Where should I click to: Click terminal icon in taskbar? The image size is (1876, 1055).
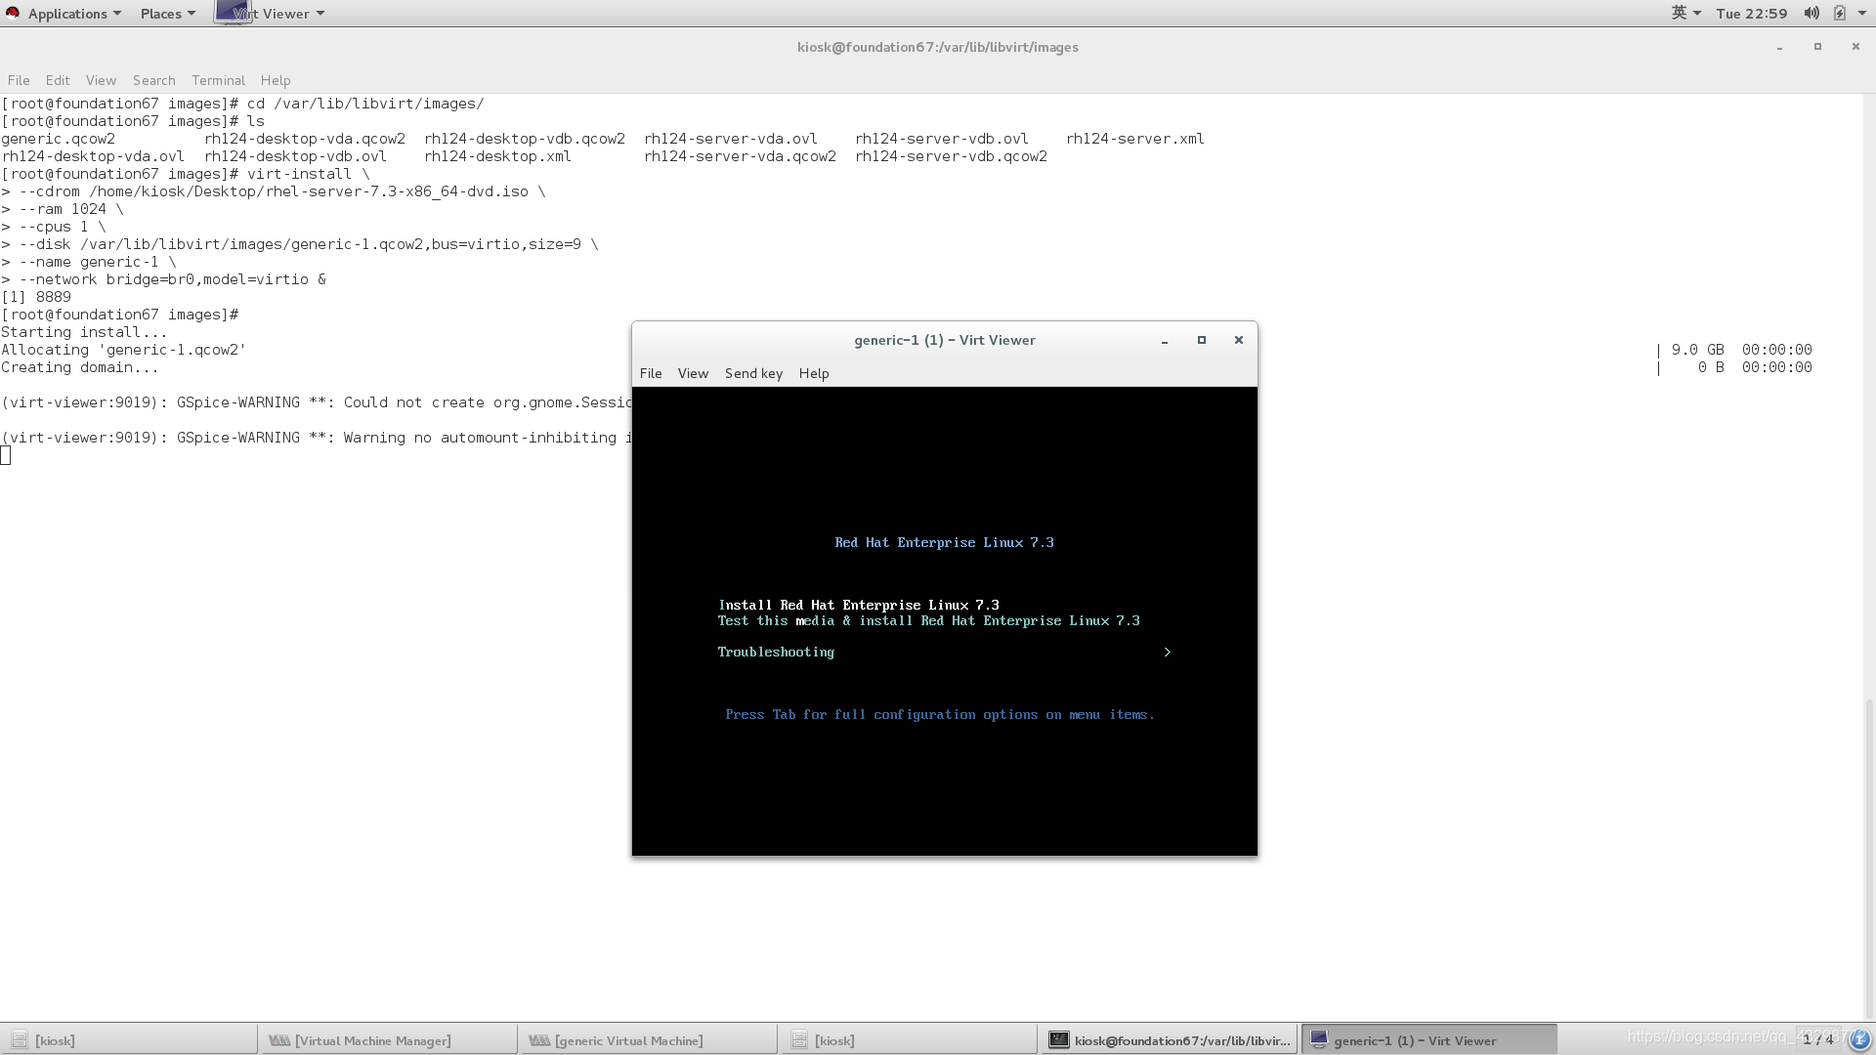[1058, 1039]
